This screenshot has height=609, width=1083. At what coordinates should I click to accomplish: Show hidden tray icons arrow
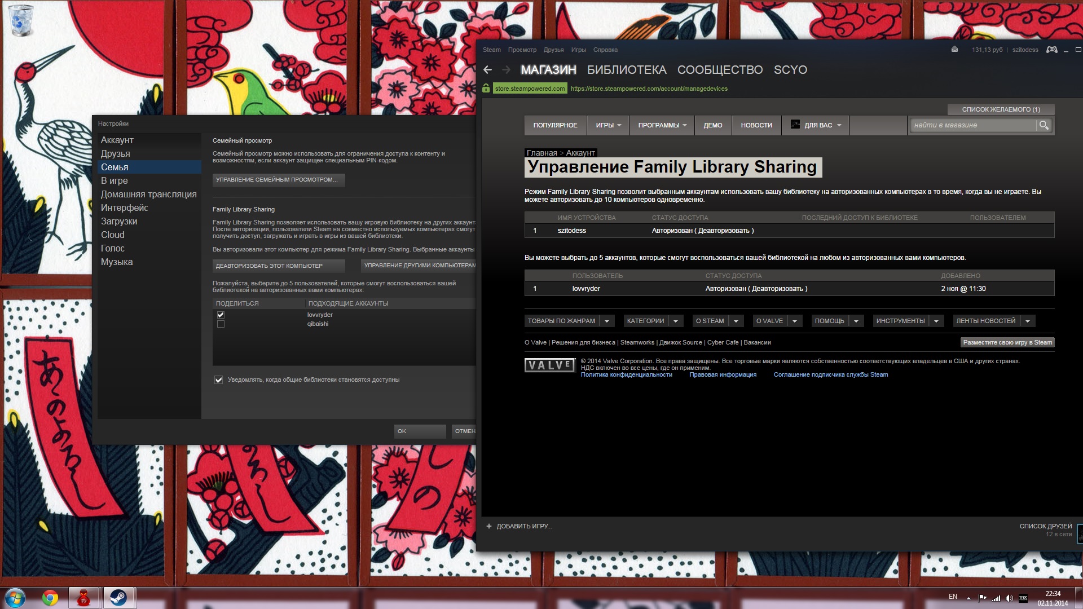point(968,598)
